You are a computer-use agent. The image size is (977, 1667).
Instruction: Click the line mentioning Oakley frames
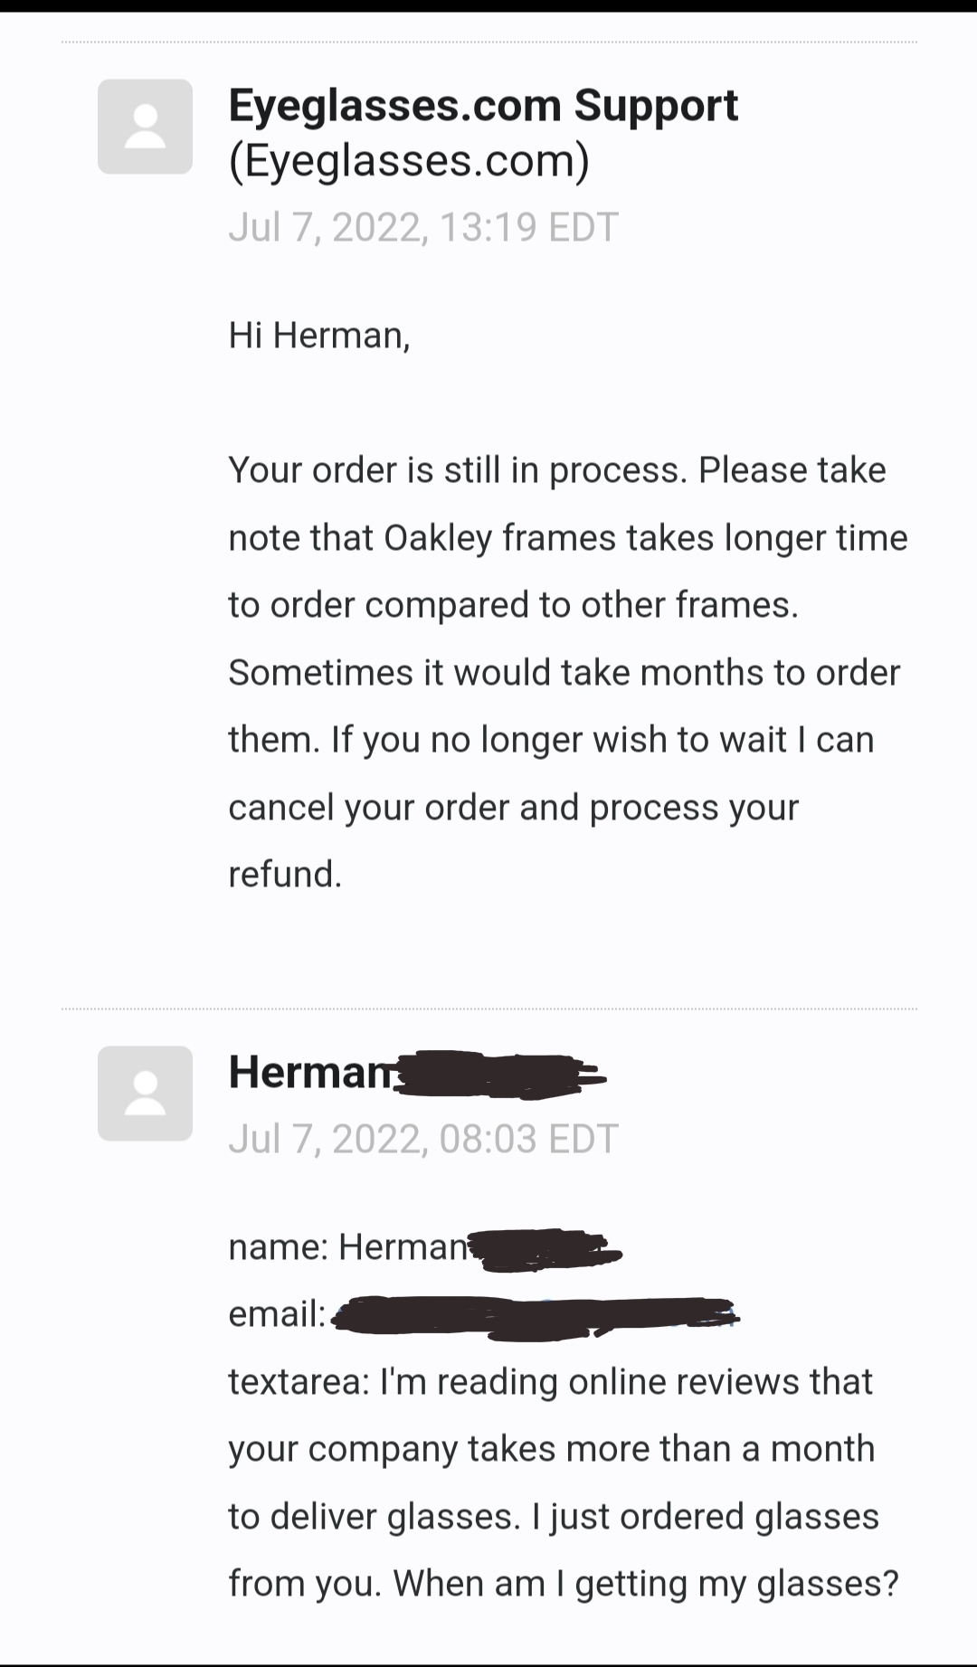click(x=568, y=538)
